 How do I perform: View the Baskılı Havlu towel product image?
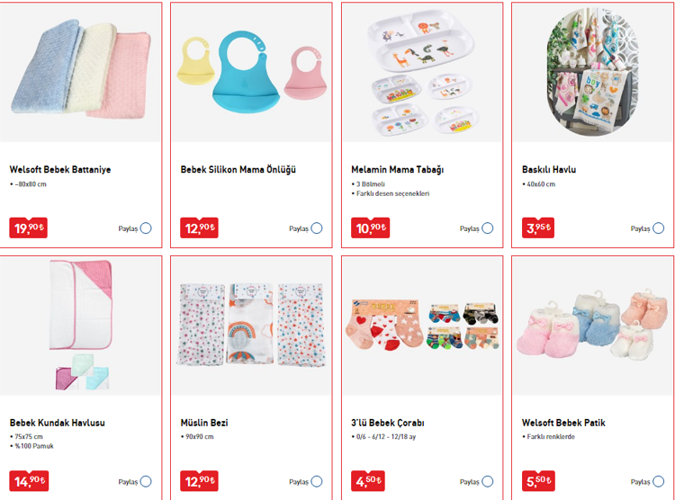[x=593, y=72]
